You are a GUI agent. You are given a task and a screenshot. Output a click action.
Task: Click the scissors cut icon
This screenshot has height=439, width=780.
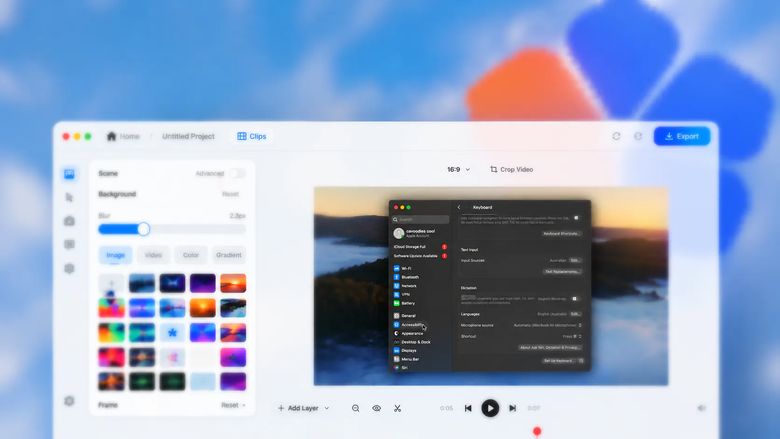coord(397,408)
